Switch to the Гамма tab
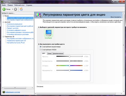This screenshot has height=96, width=126. (x=49, y=53)
